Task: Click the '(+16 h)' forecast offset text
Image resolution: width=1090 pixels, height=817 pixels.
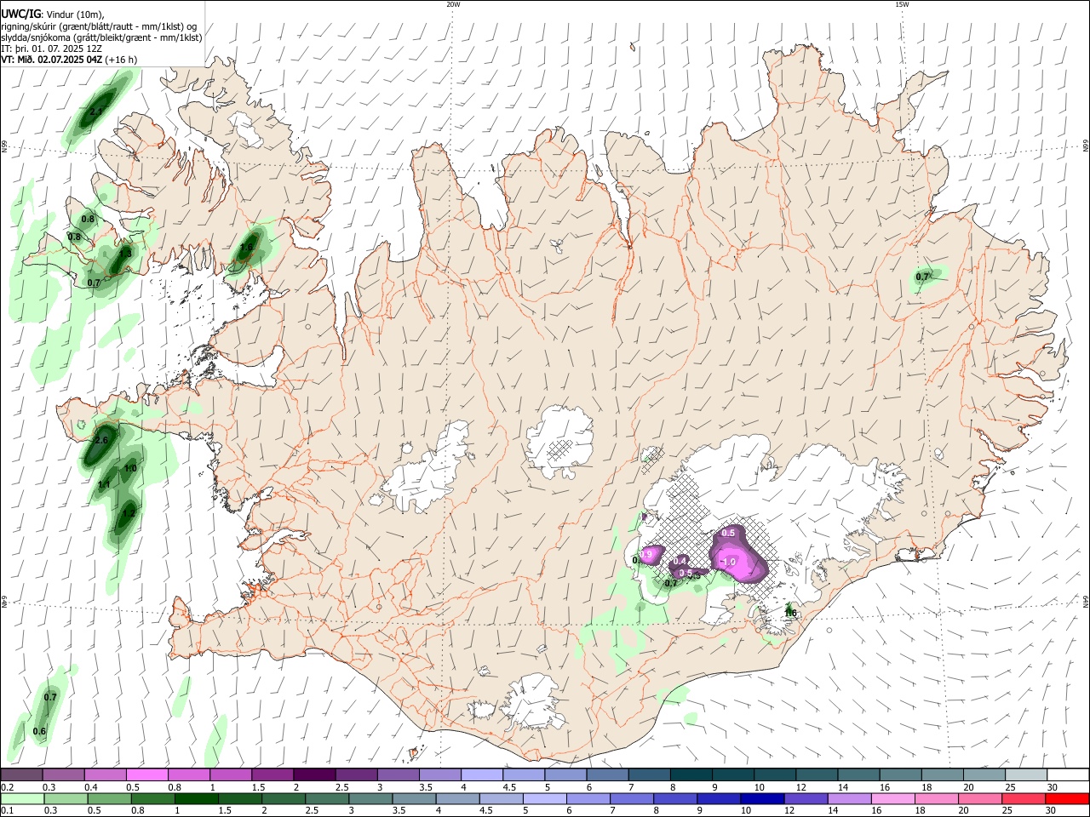Action: pyautogui.click(x=121, y=60)
